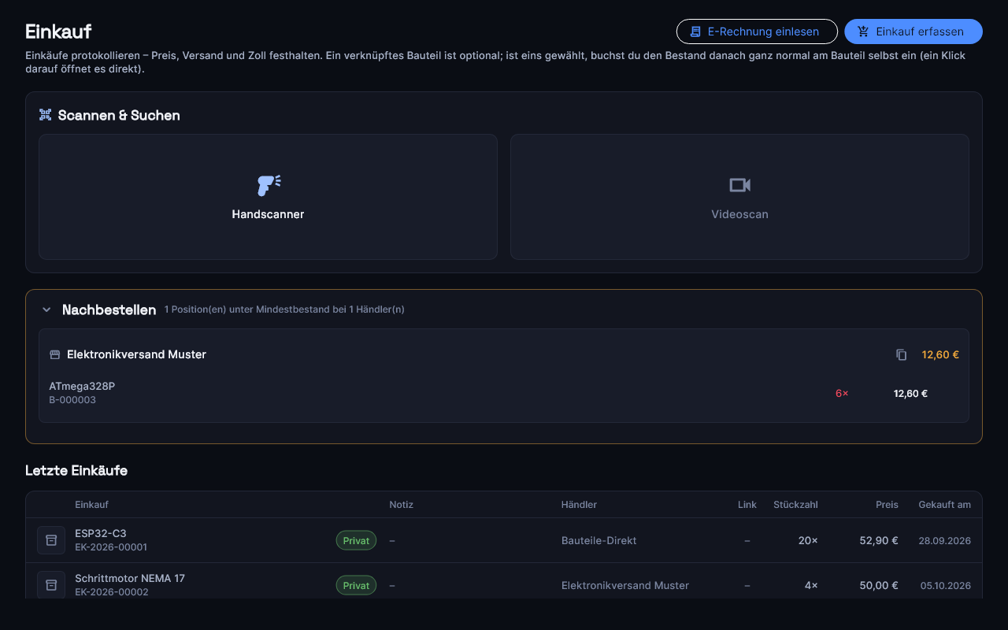Click the cart icon in Einkauf erfassen
The image size is (1008, 630).
pyautogui.click(x=863, y=31)
